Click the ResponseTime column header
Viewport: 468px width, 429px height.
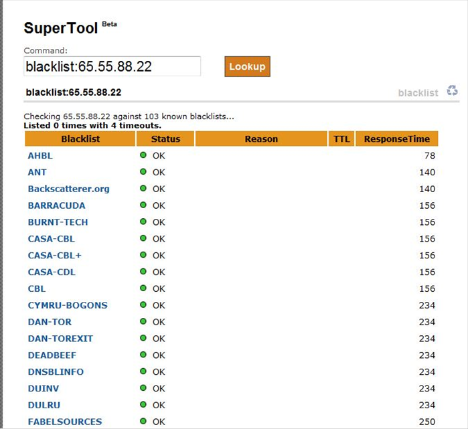[x=396, y=139]
